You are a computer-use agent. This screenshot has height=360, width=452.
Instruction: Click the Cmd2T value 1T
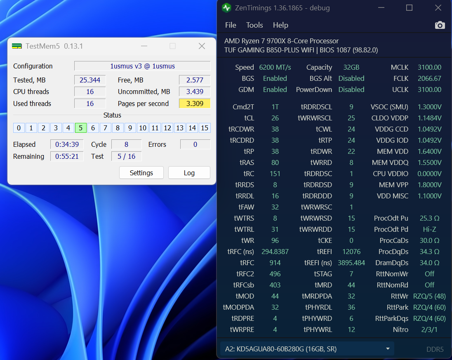[275, 107]
